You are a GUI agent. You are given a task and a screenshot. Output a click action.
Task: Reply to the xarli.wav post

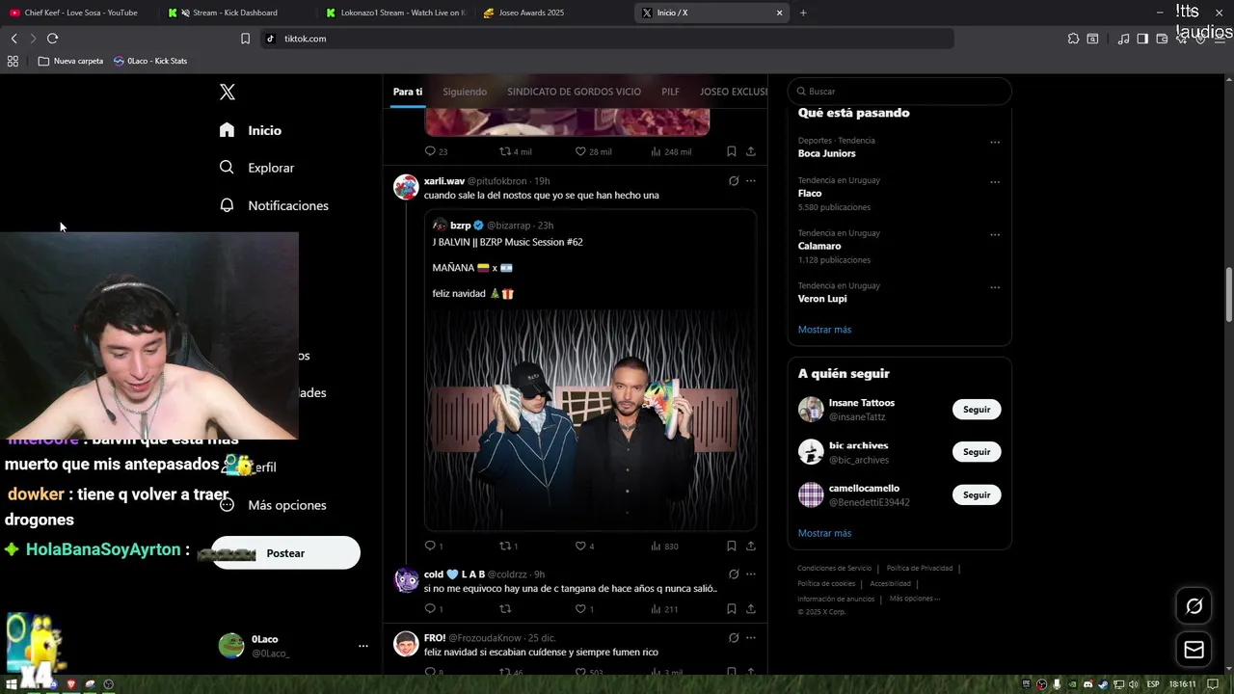coord(434,546)
